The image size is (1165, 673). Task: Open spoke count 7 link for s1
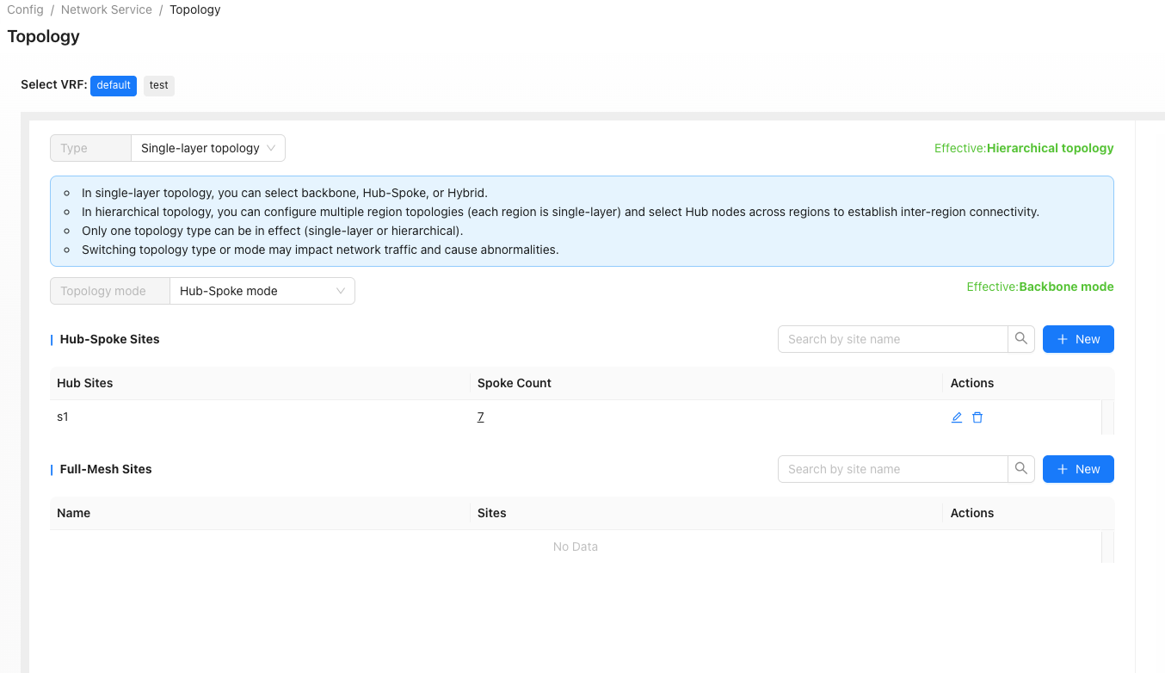point(481,417)
